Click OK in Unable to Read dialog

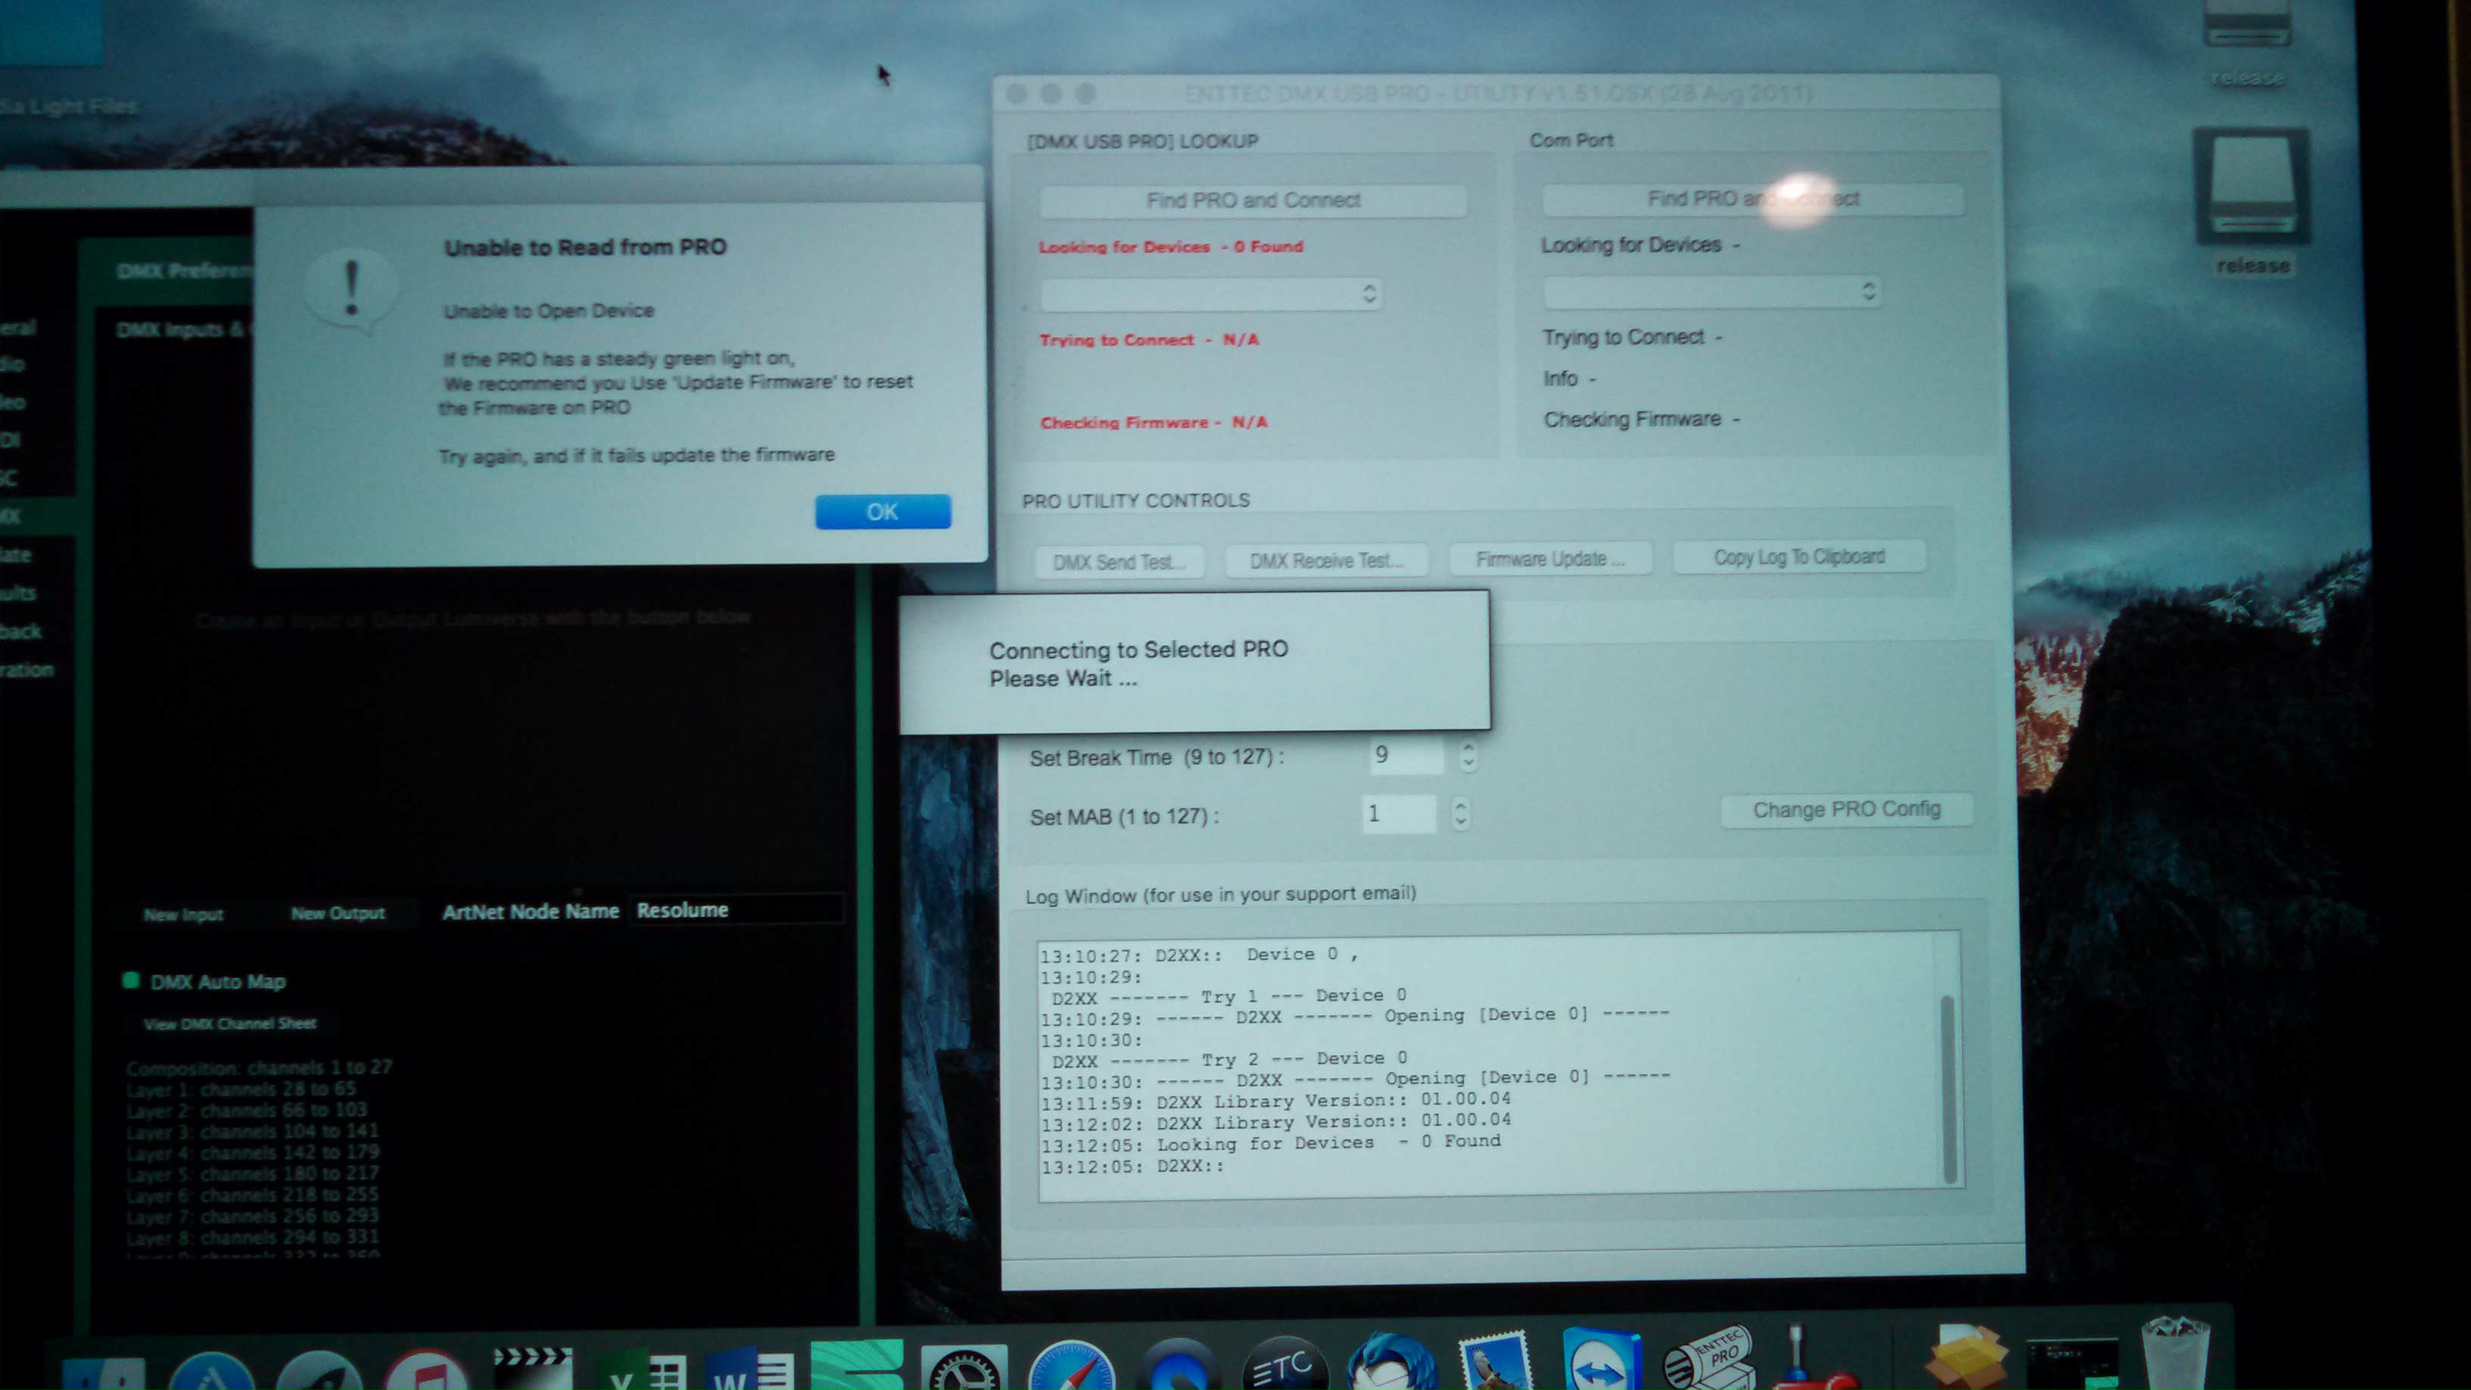[883, 511]
